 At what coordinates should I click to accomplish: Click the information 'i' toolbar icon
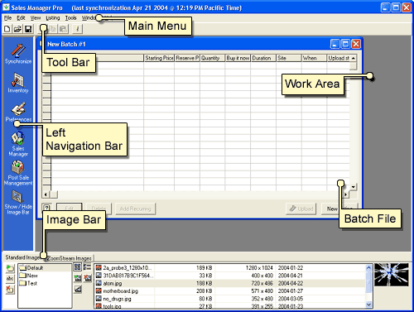point(78,29)
